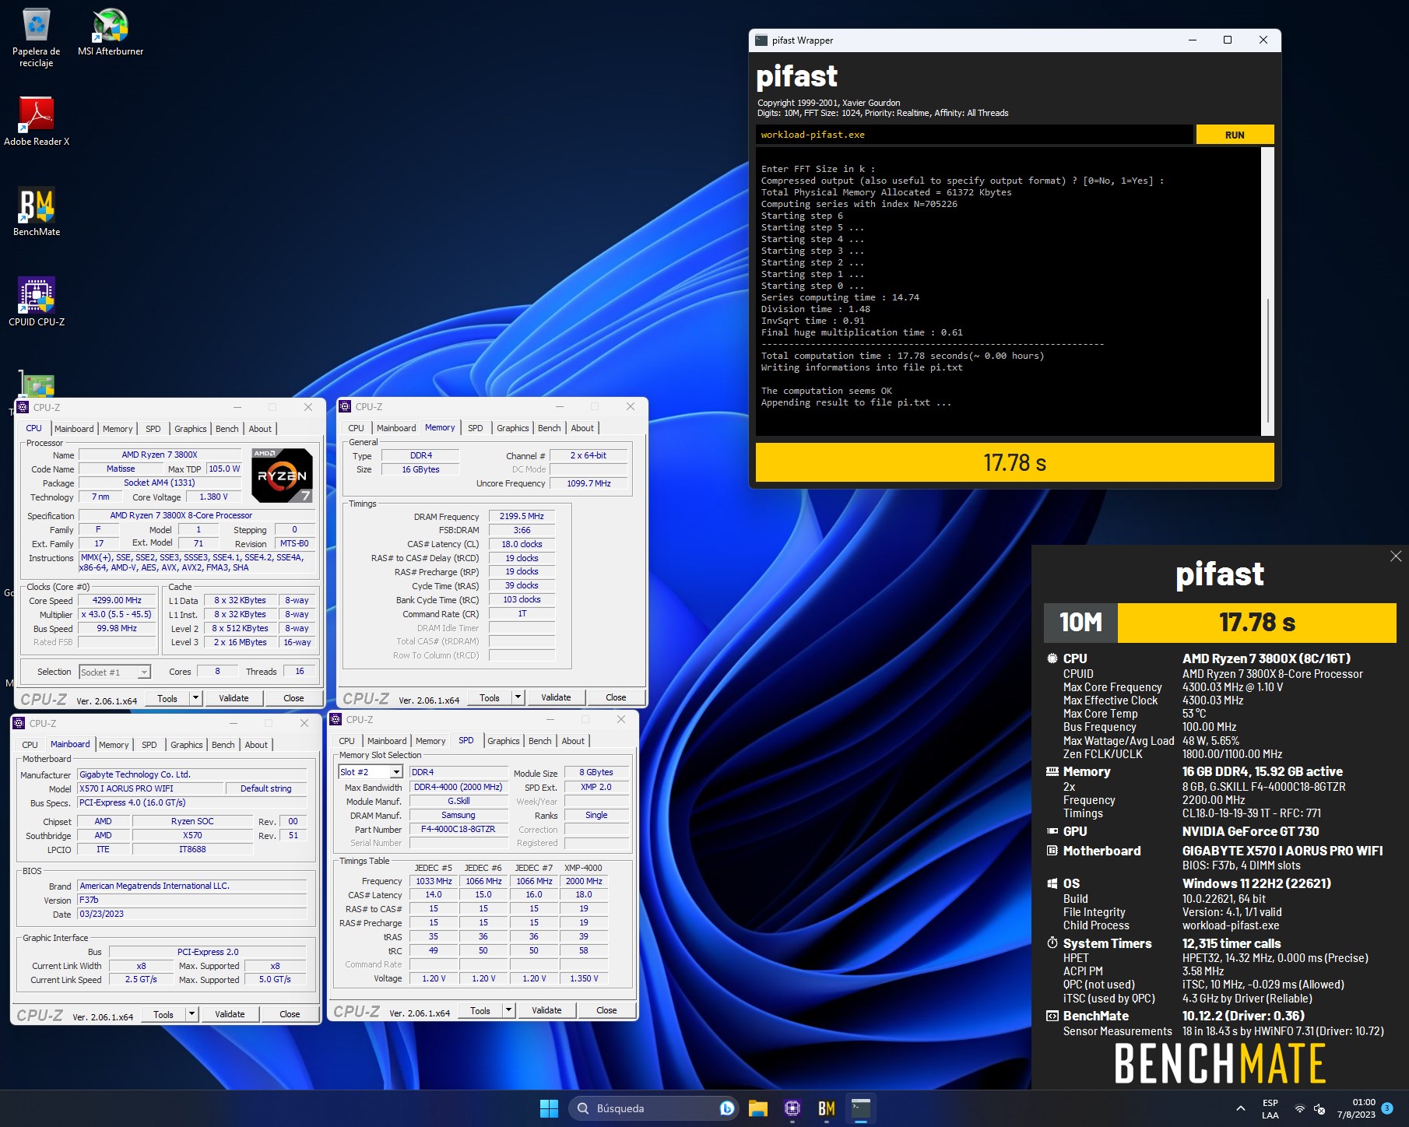Click the Bing icon in the search box

pos(727,1108)
